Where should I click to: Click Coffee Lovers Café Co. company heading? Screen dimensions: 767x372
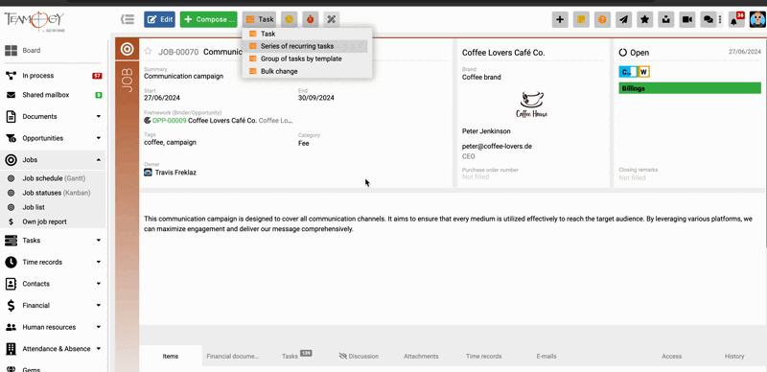503,53
